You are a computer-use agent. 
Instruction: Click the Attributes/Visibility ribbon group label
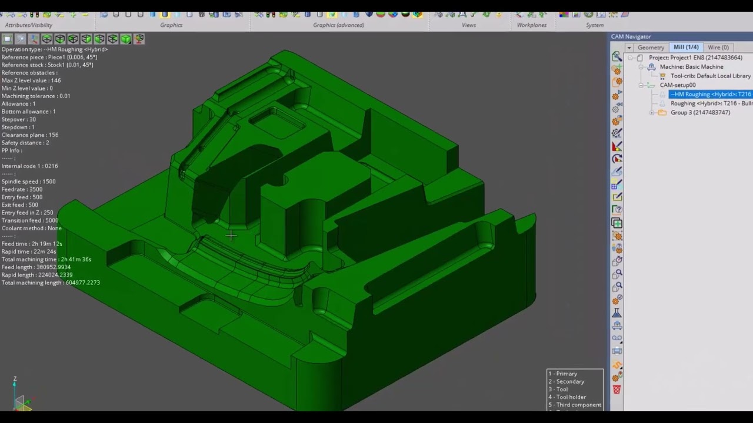coord(28,25)
